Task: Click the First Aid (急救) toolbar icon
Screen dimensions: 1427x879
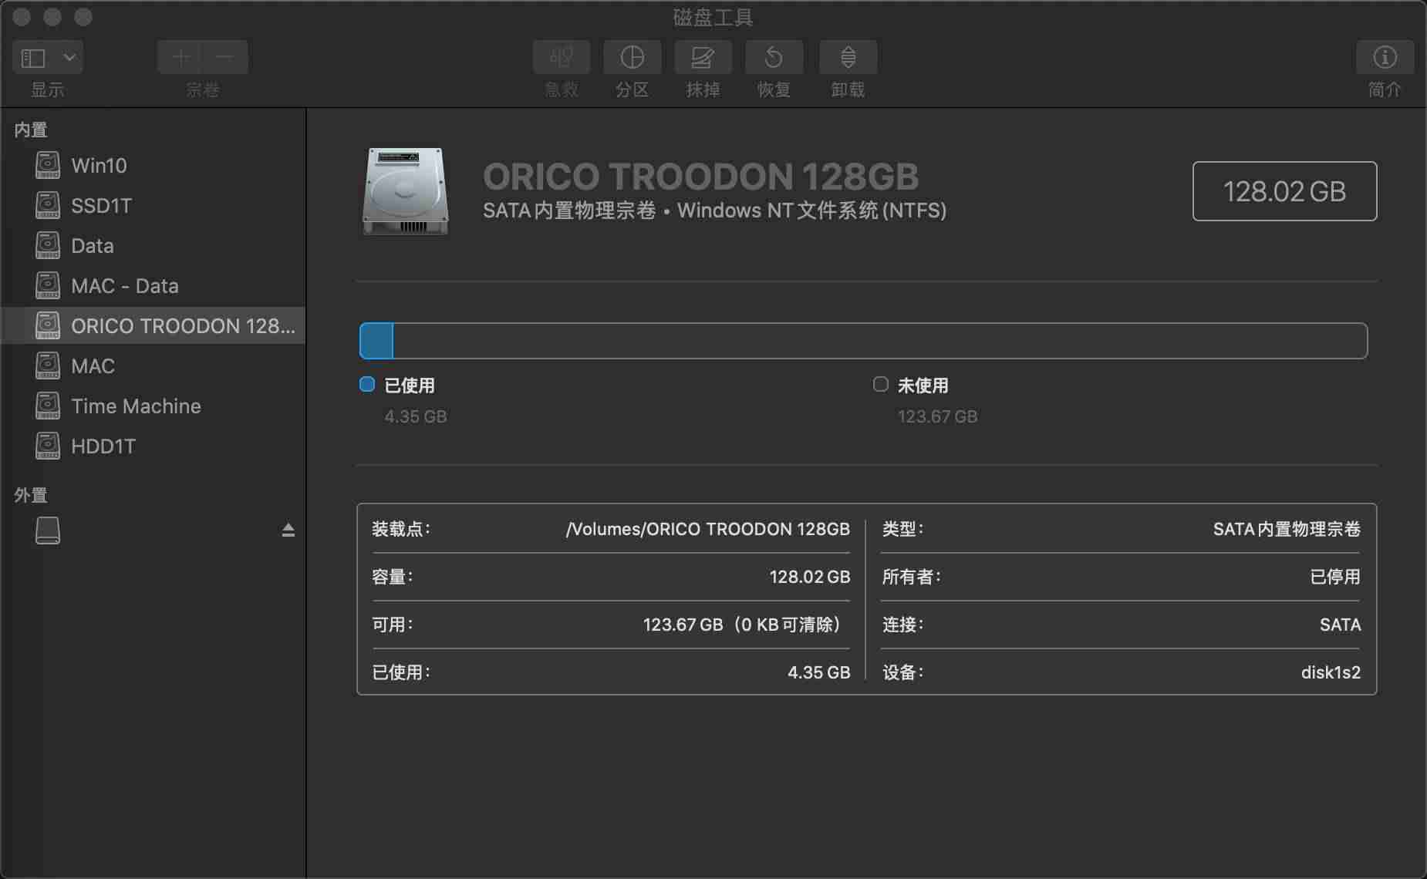Action: pyautogui.click(x=561, y=57)
